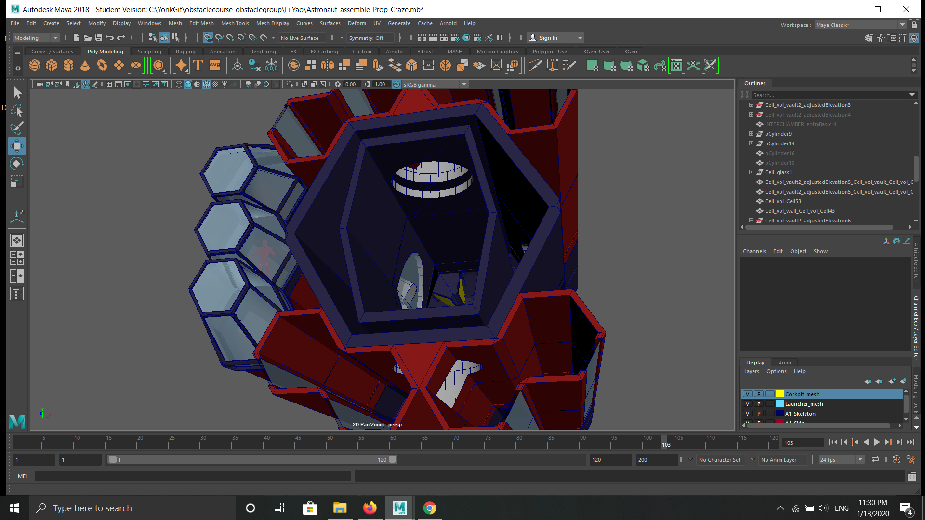Toggle visibility of Cockpit_mesh layer
Screen dimensions: 925x520
tap(748, 394)
